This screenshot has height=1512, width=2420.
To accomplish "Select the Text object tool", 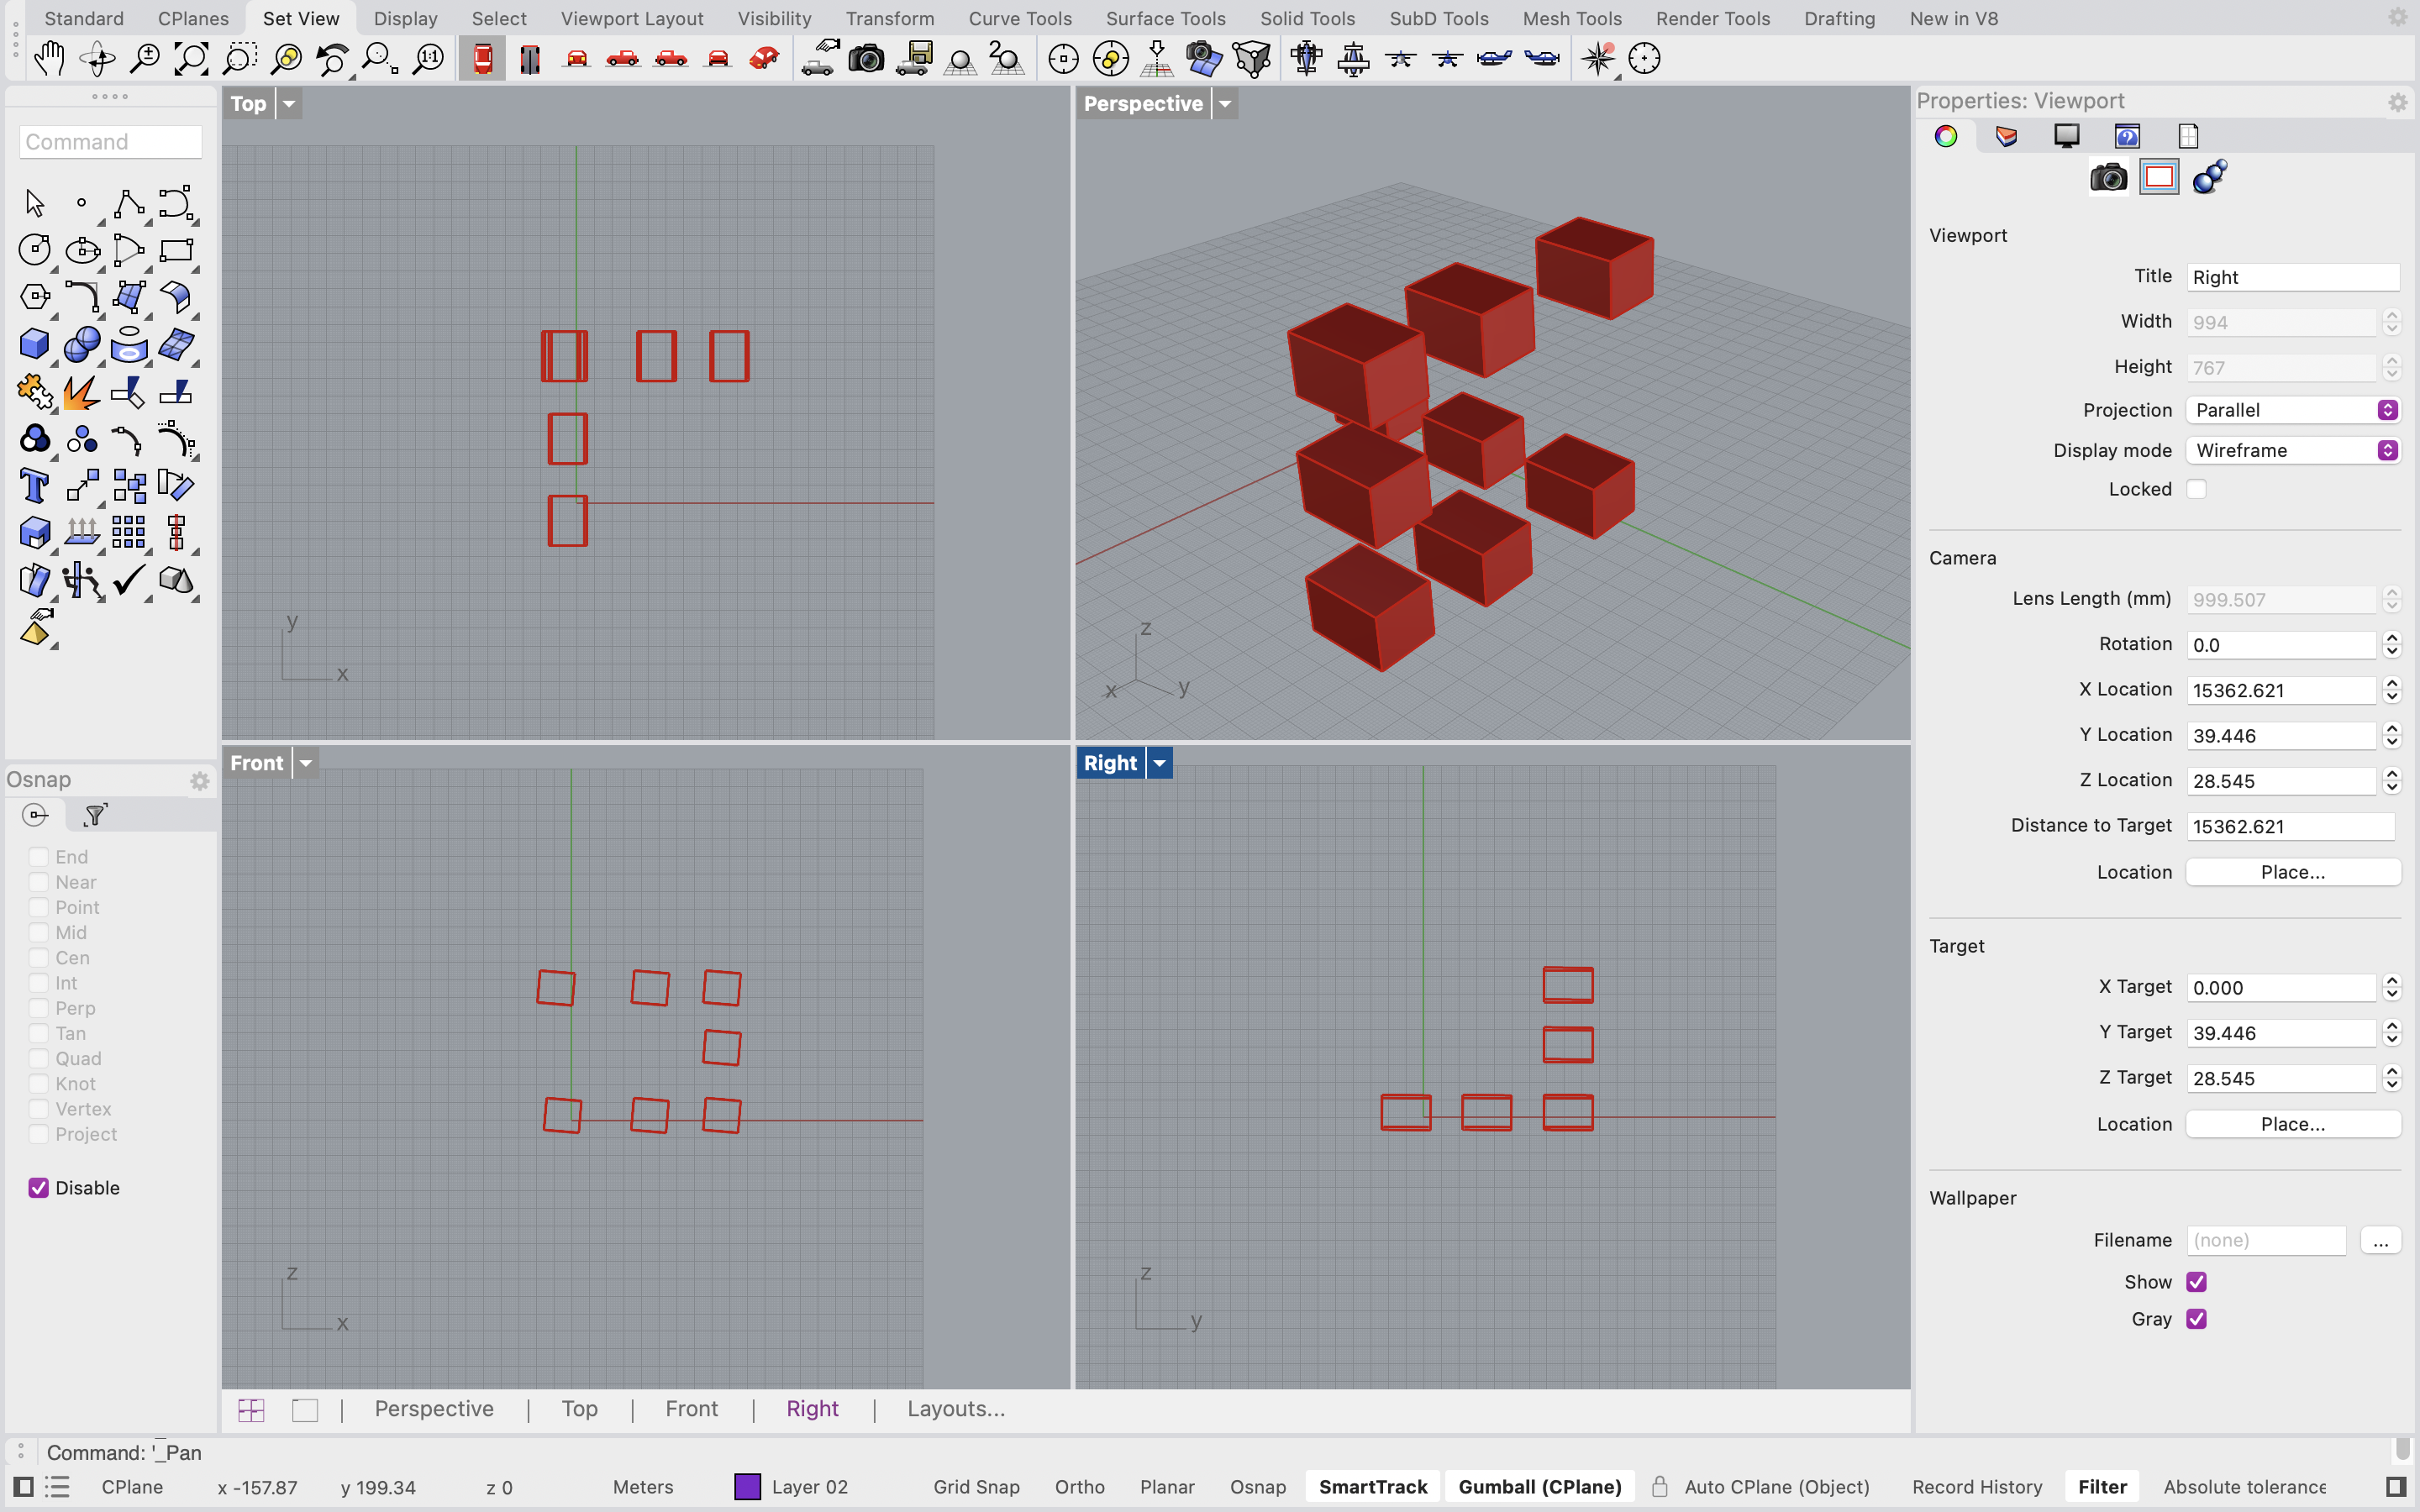I will pyautogui.click(x=34, y=485).
